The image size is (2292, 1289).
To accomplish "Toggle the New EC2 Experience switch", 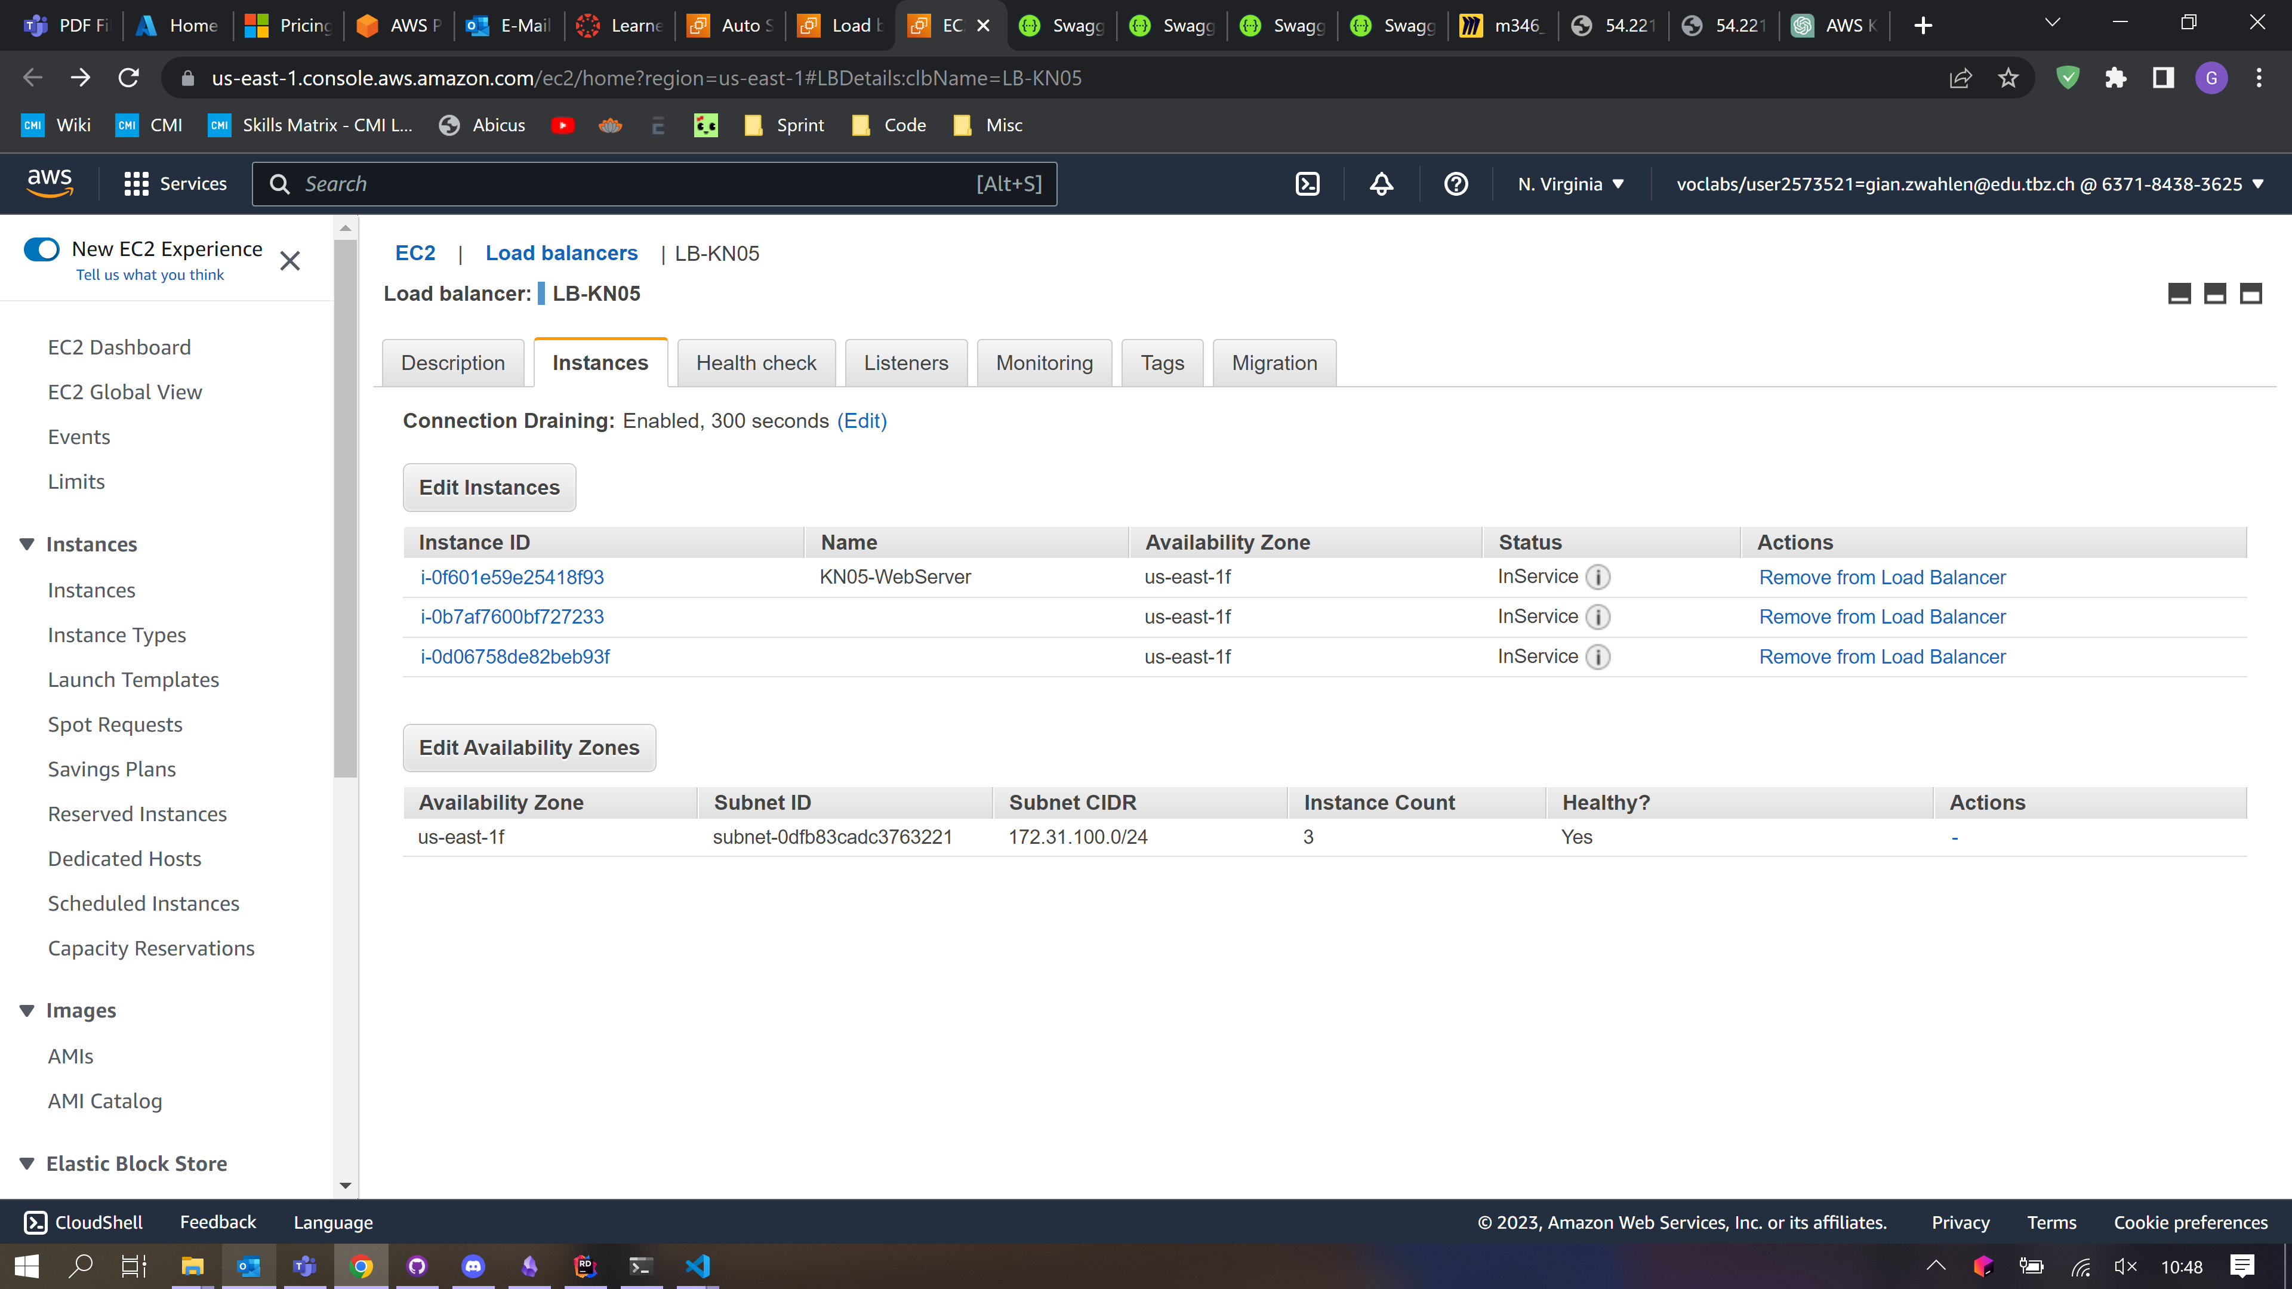I will coord(42,249).
